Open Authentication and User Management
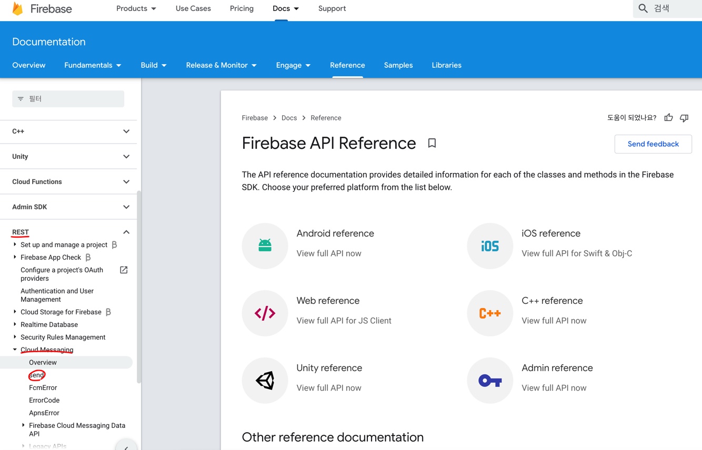Viewport: 702px width, 450px height. 57,295
